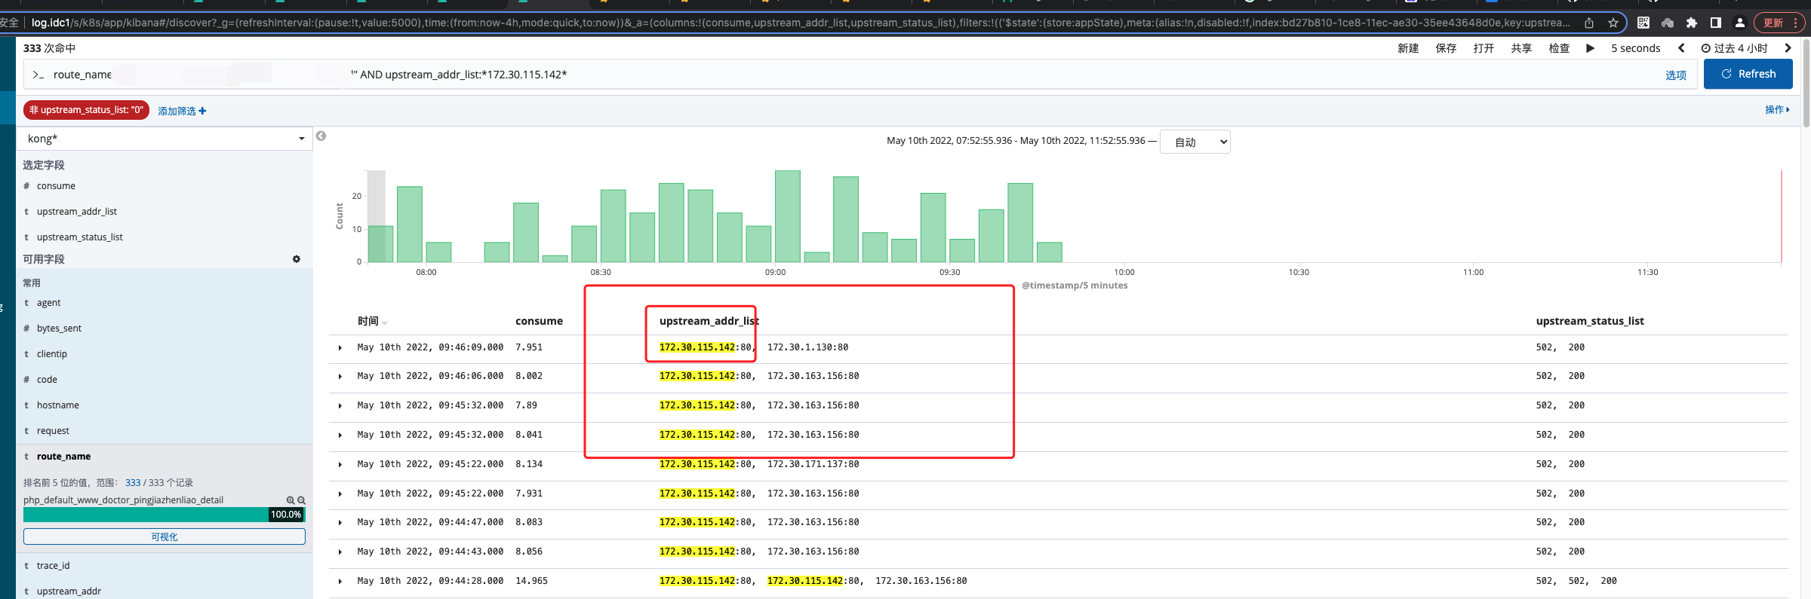The width and height of the screenshot is (1811, 599).
Task: Select the trace_id field in sidebar
Action: tap(53, 566)
